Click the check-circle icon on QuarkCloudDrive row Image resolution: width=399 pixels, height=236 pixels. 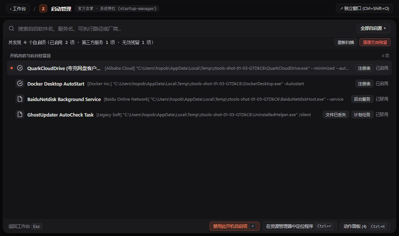20,68
